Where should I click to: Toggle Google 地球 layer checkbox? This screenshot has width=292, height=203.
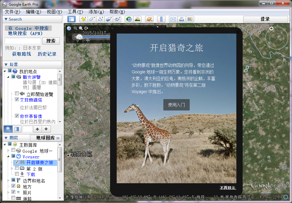coord(13,150)
